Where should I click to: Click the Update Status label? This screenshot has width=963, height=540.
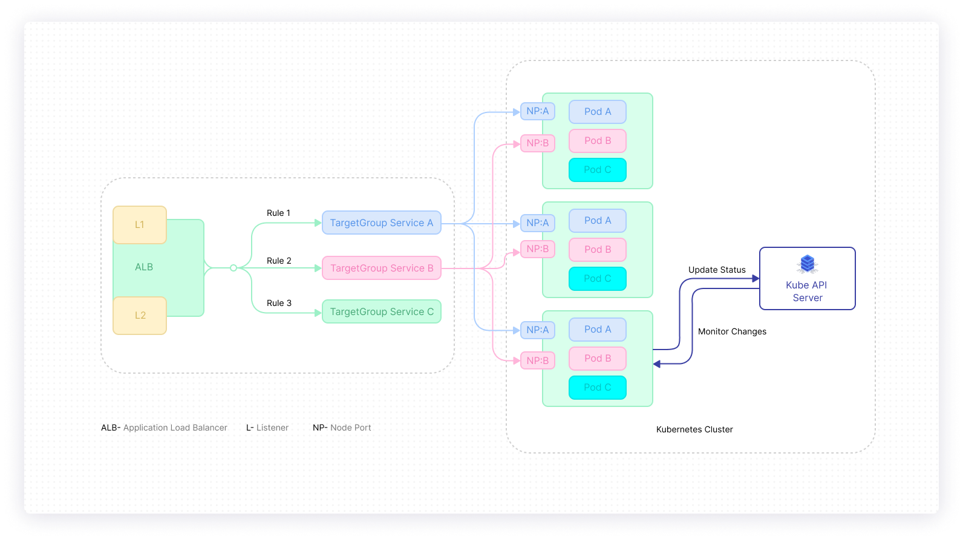point(717,270)
